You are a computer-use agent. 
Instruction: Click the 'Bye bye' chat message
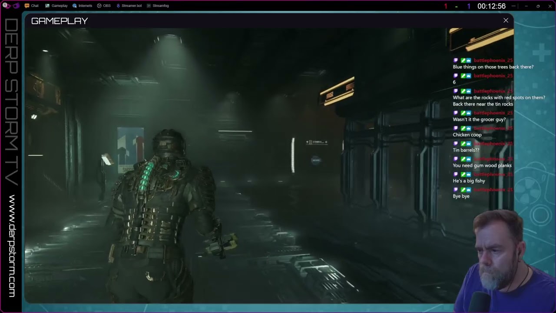click(x=461, y=196)
